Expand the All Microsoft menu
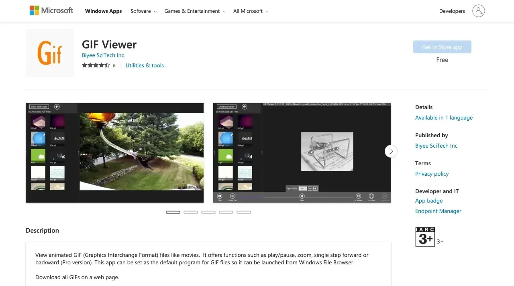Viewport: 514px width, 286px height. pyautogui.click(x=251, y=11)
